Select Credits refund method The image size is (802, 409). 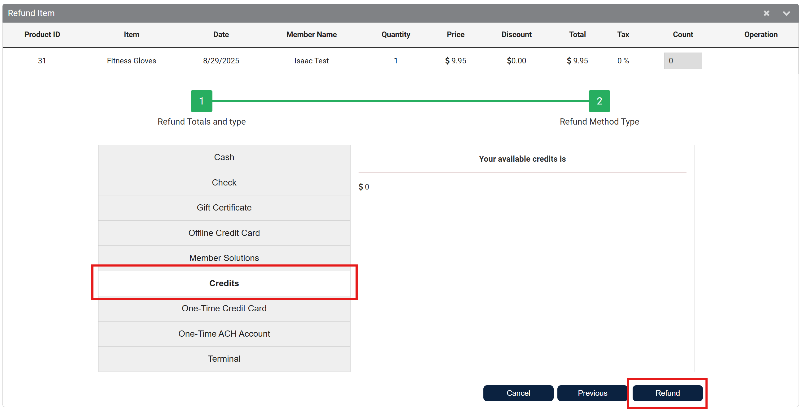coord(224,283)
